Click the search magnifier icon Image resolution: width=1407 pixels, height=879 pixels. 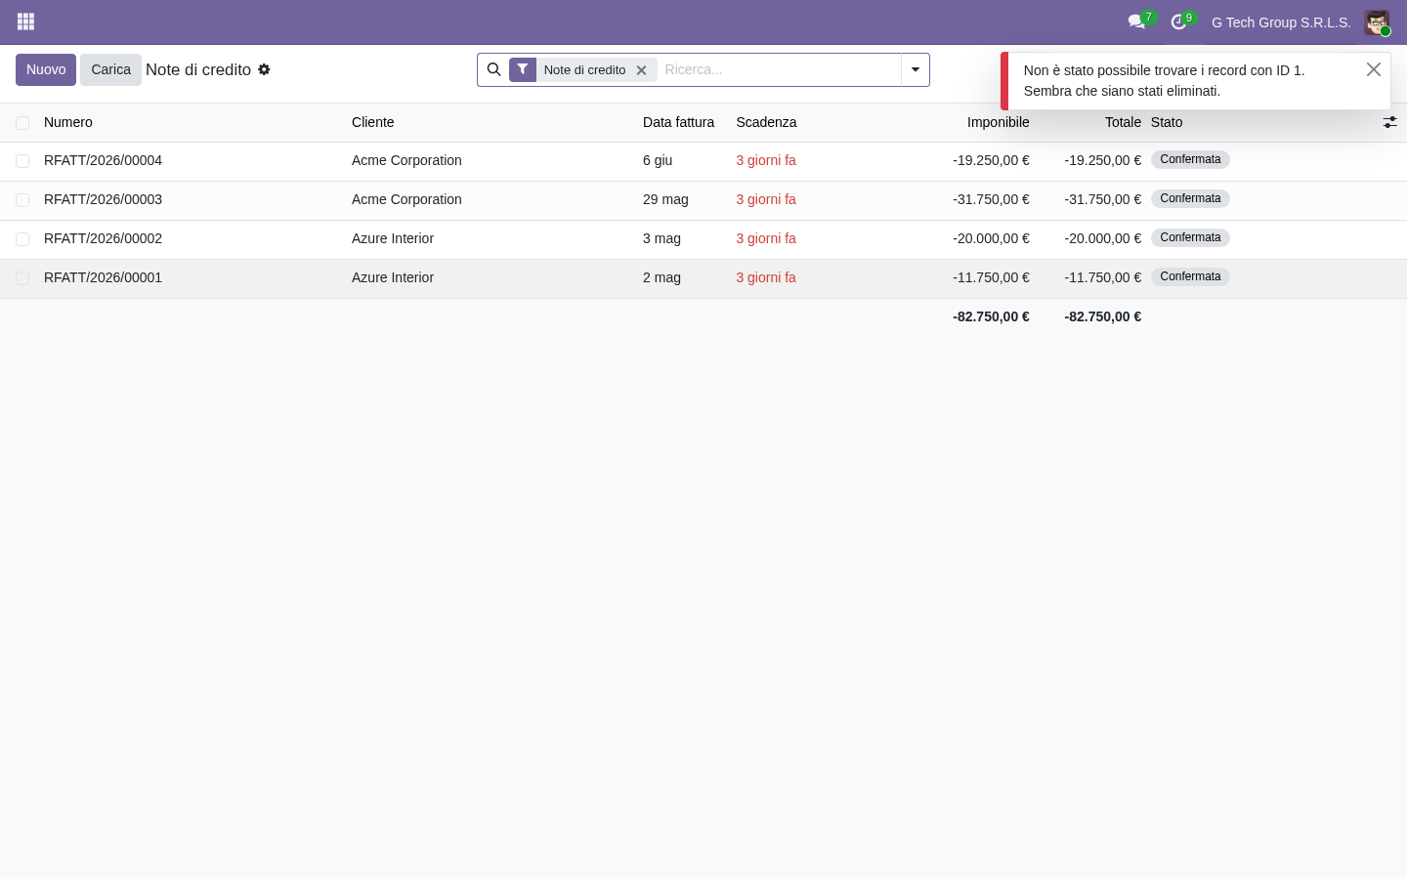pyautogui.click(x=493, y=69)
